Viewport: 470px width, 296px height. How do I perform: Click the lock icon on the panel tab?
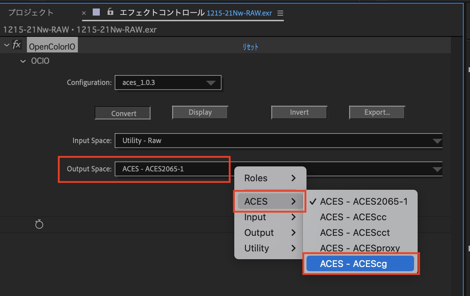pyautogui.click(x=110, y=12)
